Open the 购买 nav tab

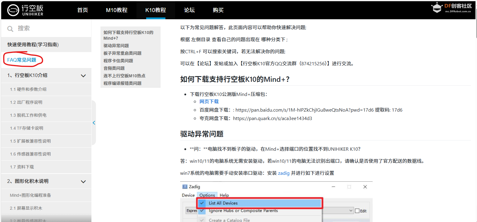[x=218, y=10]
